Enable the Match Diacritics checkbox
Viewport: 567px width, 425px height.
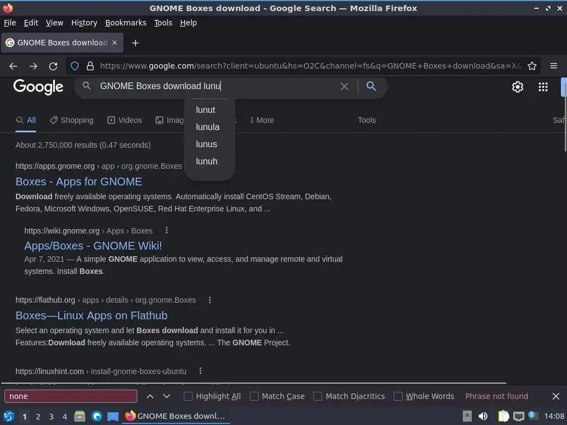pos(318,396)
